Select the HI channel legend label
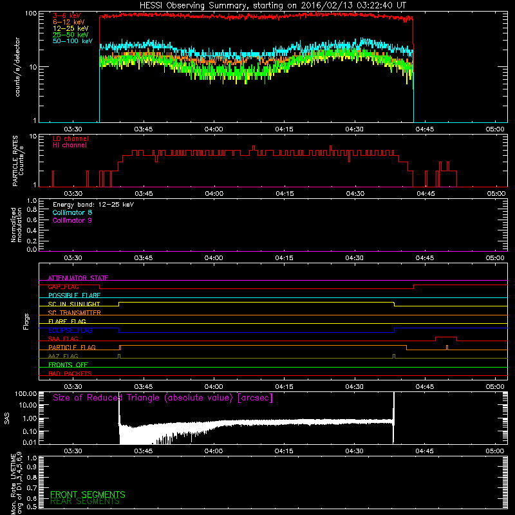Screen dimensions: 515x515 pyautogui.click(x=70, y=145)
